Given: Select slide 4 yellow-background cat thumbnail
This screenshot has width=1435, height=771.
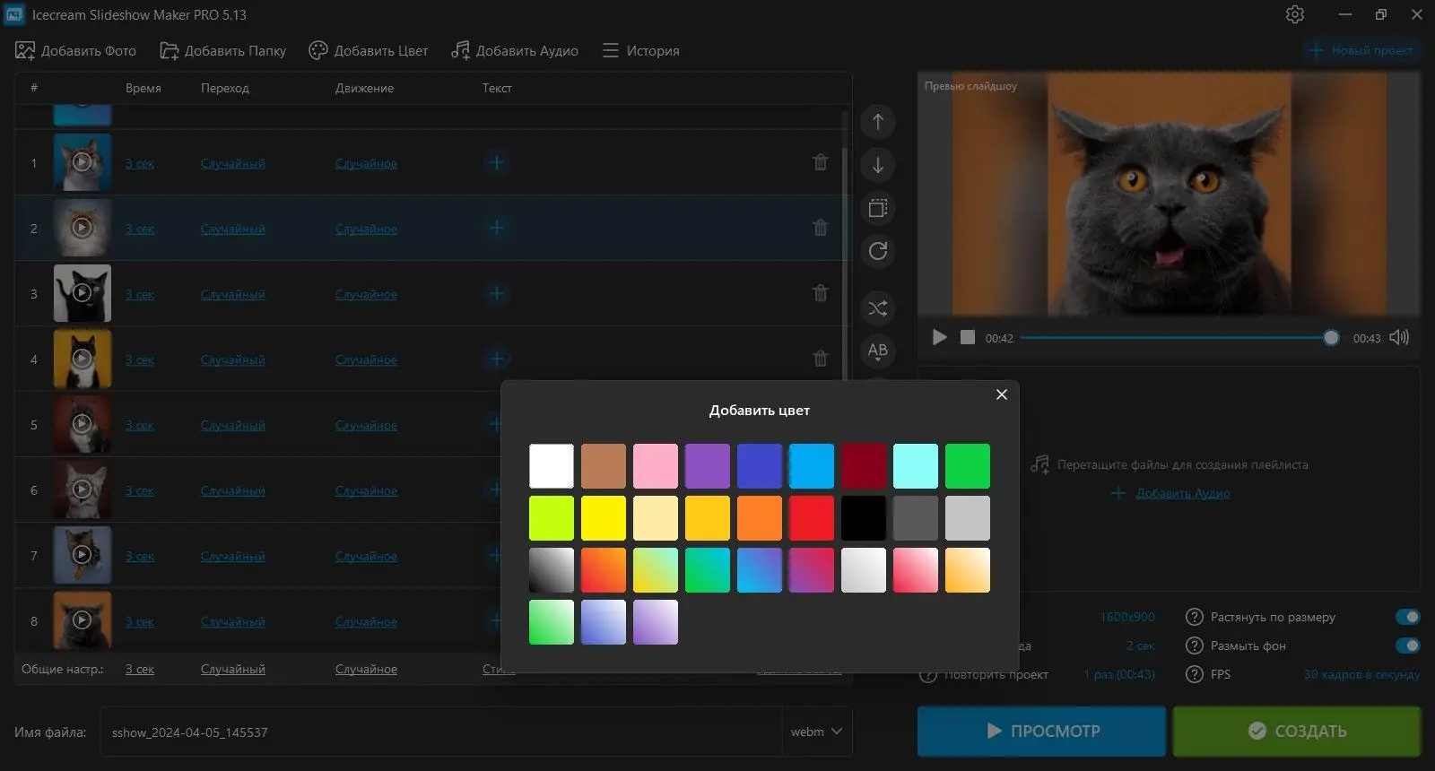Looking at the screenshot, I should click(x=83, y=359).
